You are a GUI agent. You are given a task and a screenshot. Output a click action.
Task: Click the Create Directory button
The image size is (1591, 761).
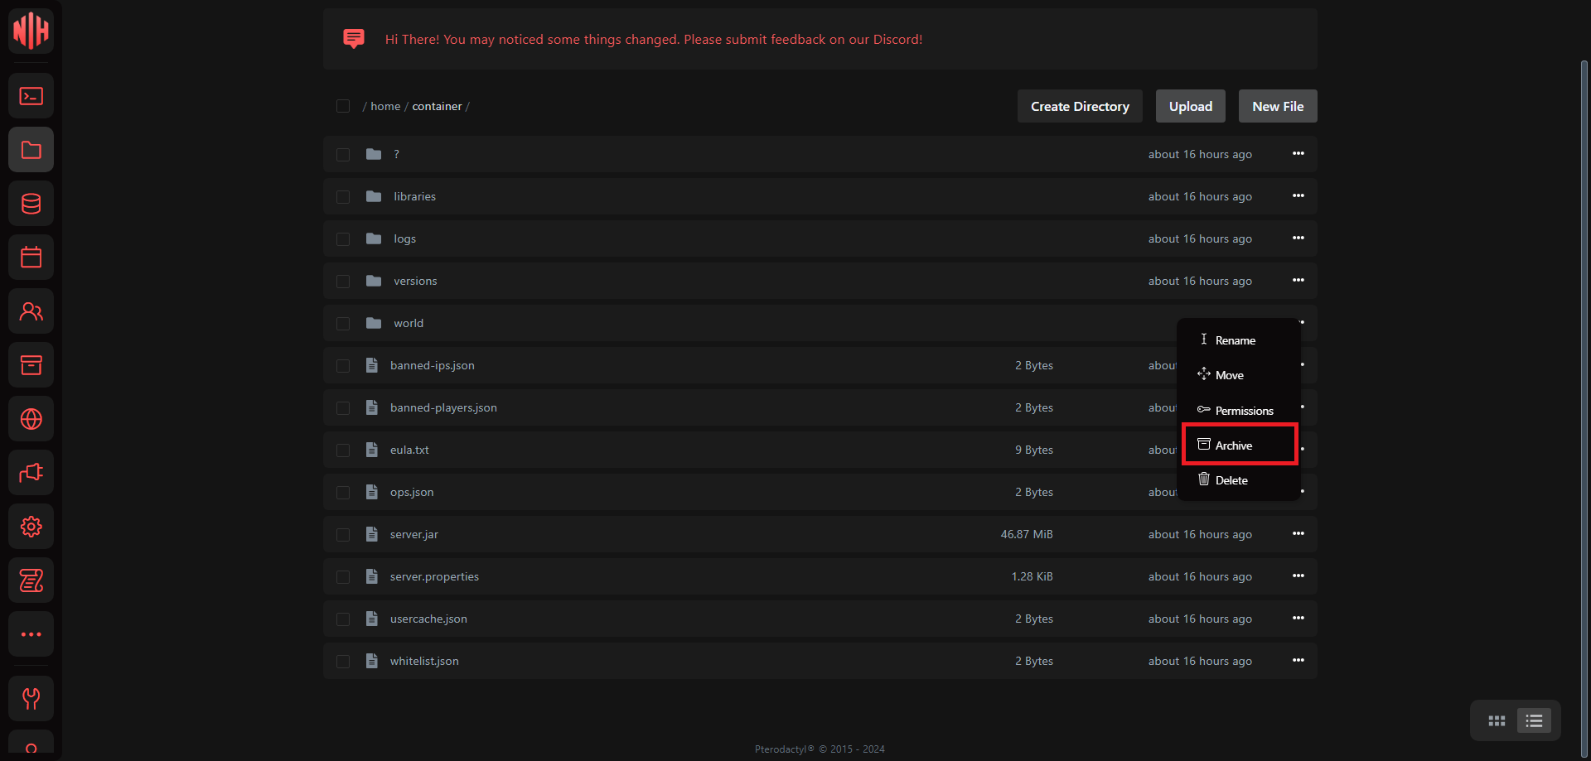[x=1079, y=106]
